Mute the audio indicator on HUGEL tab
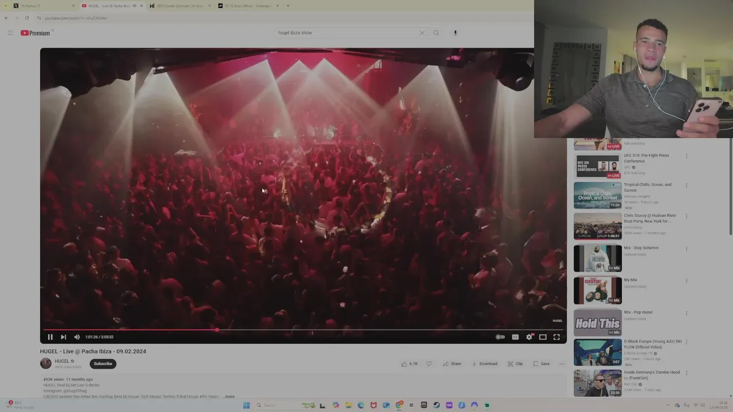The image size is (733, 412). [x=135, y=6]
